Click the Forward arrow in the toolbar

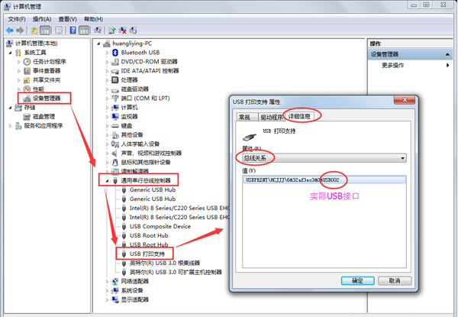click(20, 31)
